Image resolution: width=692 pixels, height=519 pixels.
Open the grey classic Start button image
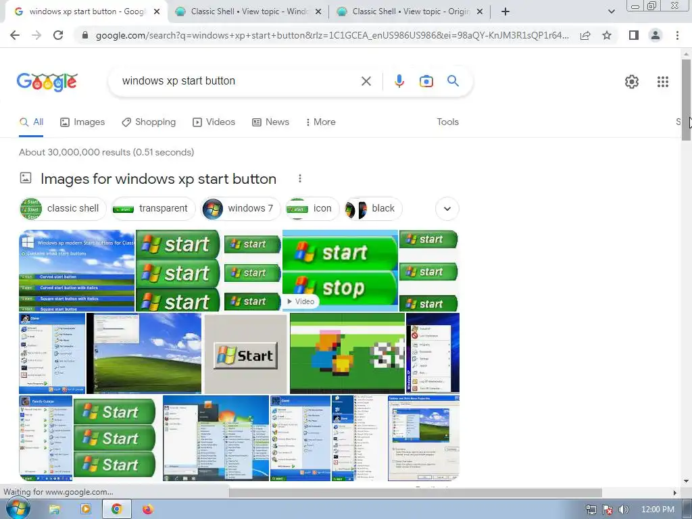246,353
